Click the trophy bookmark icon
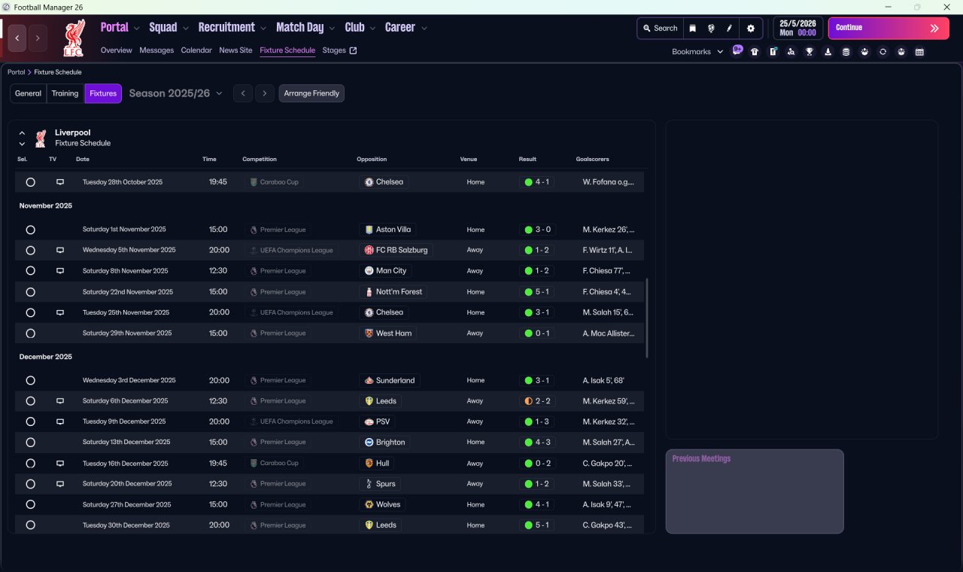963x572 pixels. pos(810,52)
